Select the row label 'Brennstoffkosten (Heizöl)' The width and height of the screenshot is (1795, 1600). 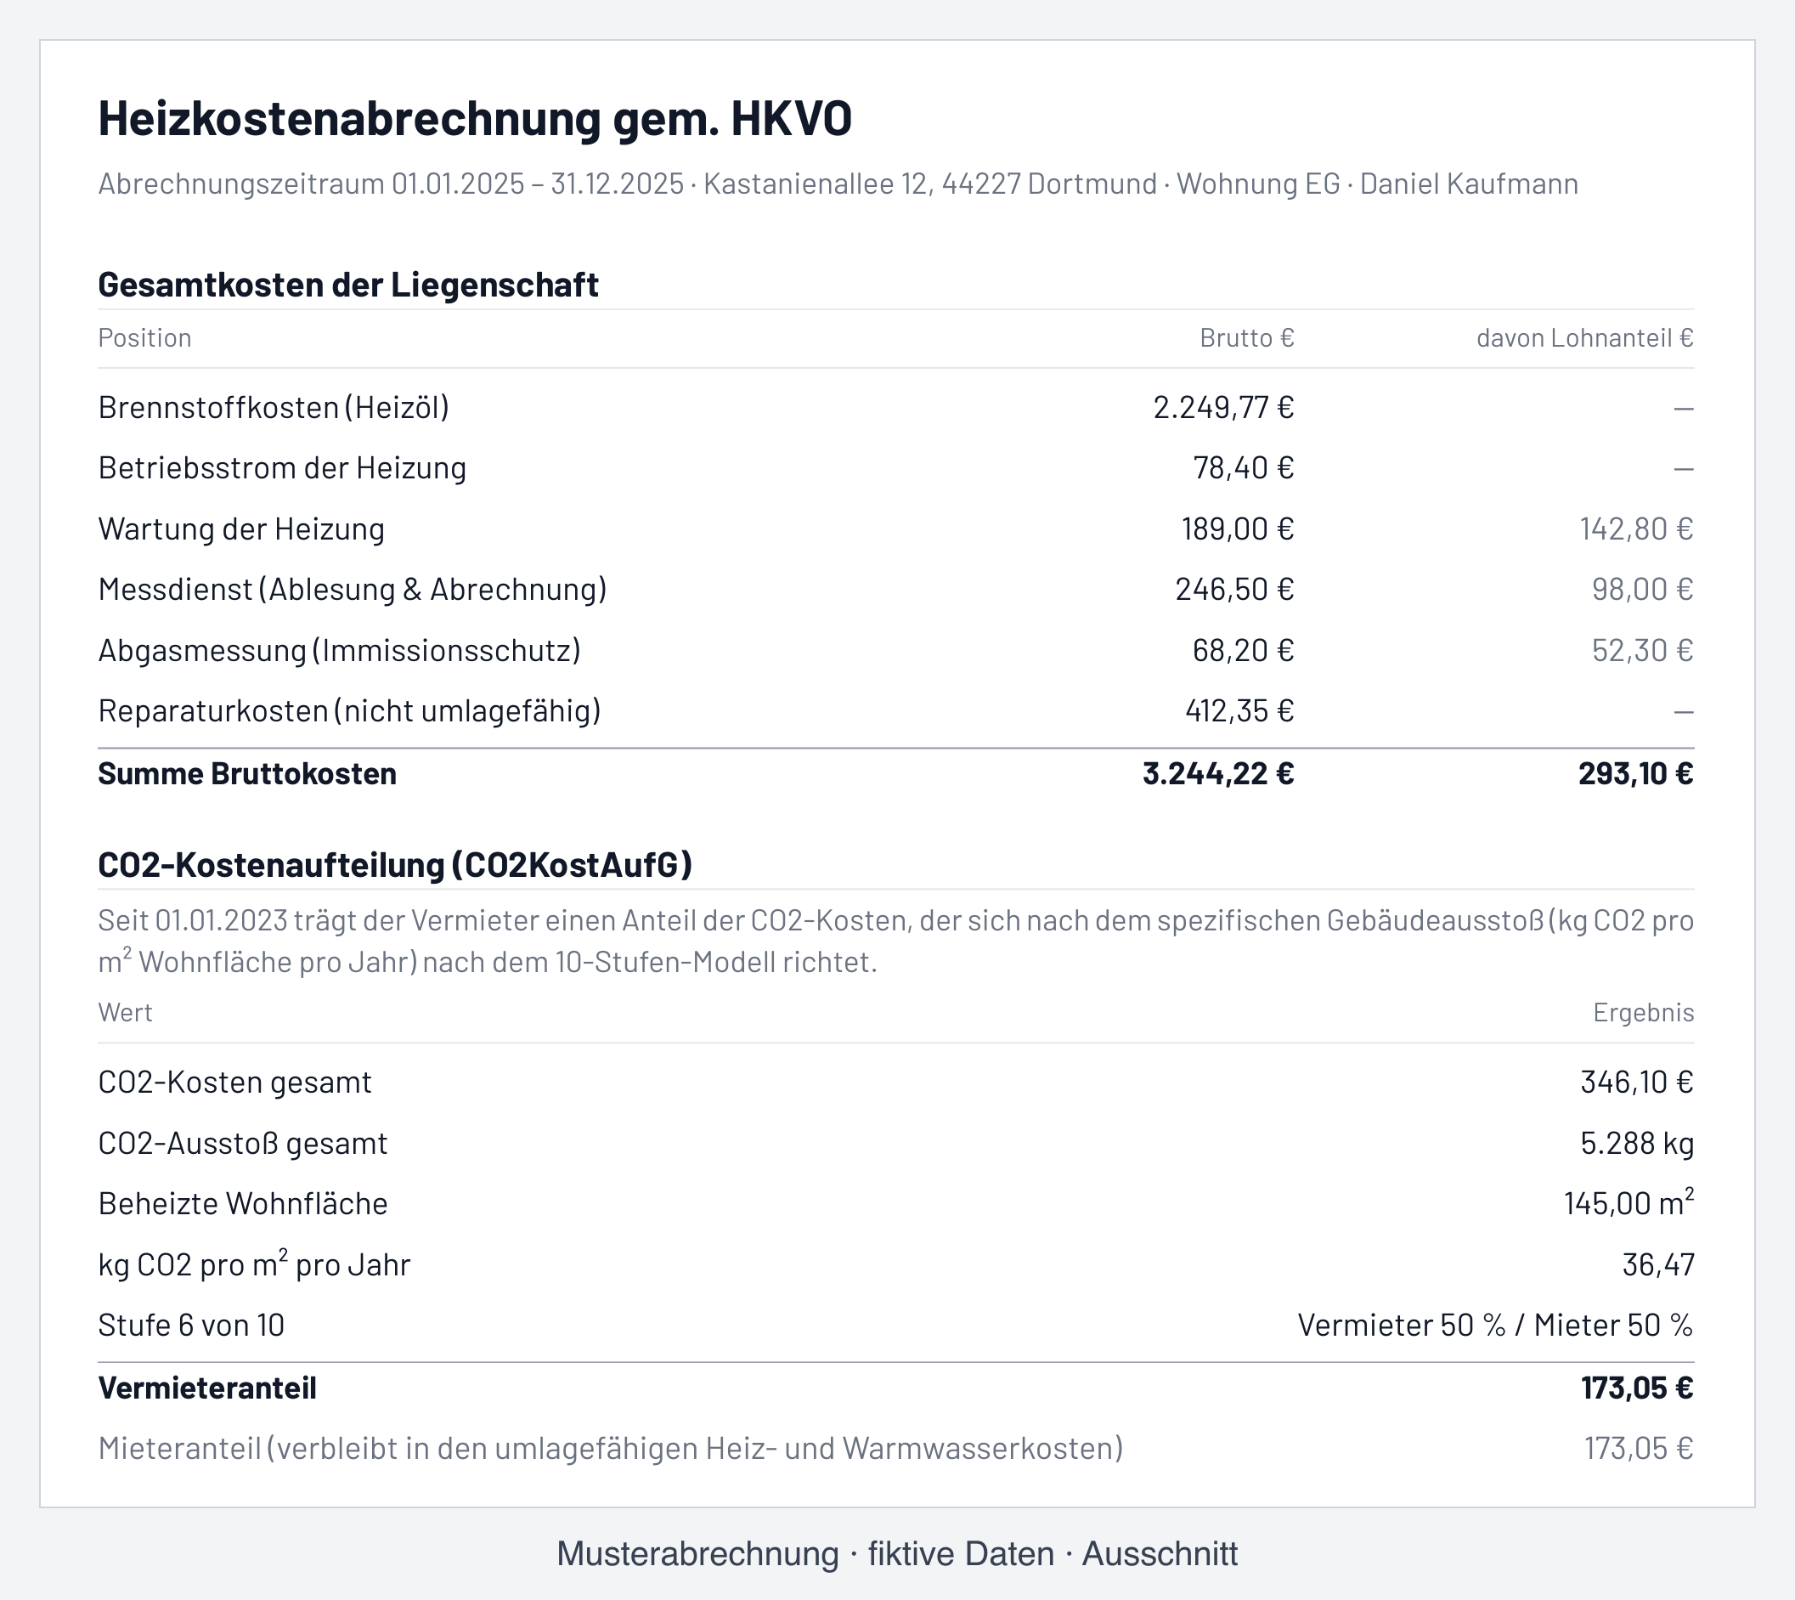click(274, 408)
